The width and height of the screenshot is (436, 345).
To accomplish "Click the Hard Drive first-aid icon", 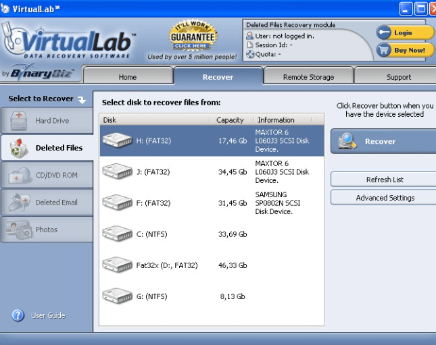I will click(x=19, y=121).
